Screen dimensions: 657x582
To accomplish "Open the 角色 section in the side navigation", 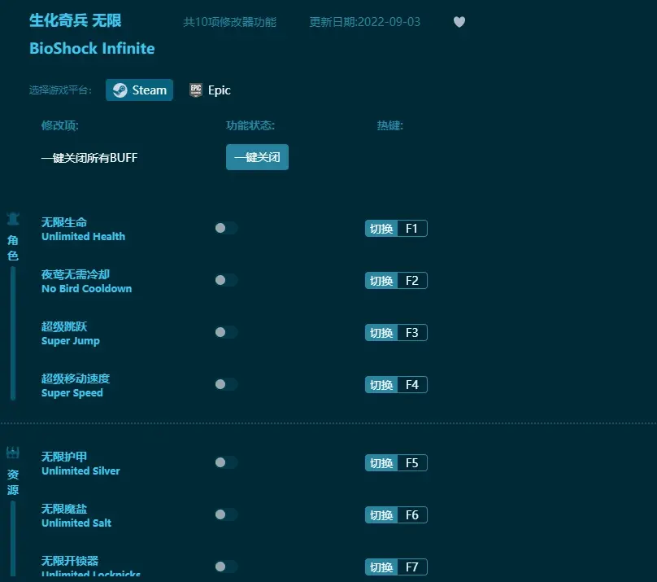I will [13, 247].
